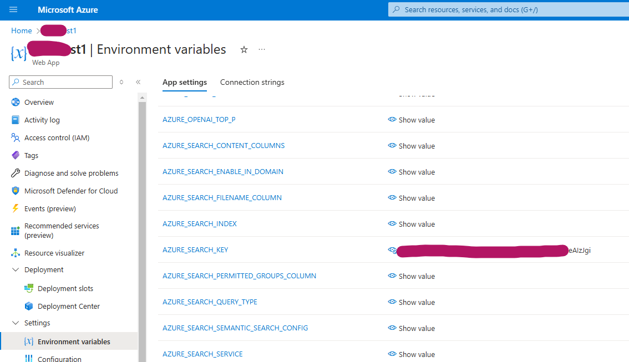Open Events (preview)
Viewport: 629px width, 362px height.
pos(50,208)
